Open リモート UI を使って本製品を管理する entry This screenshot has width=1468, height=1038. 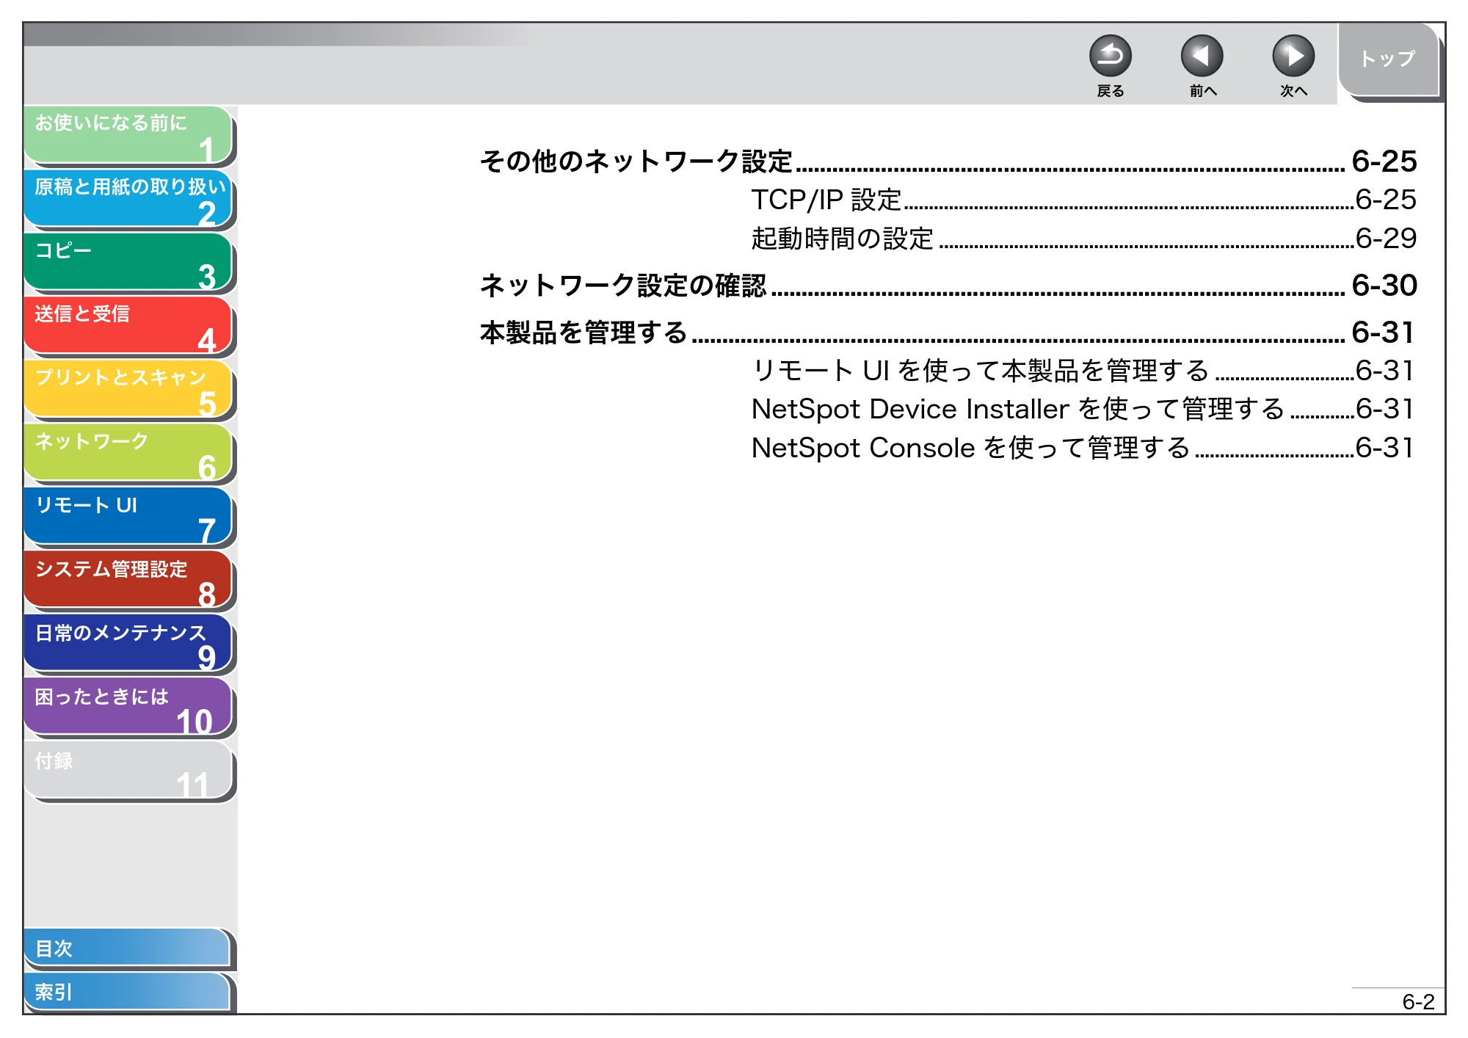1083,371
